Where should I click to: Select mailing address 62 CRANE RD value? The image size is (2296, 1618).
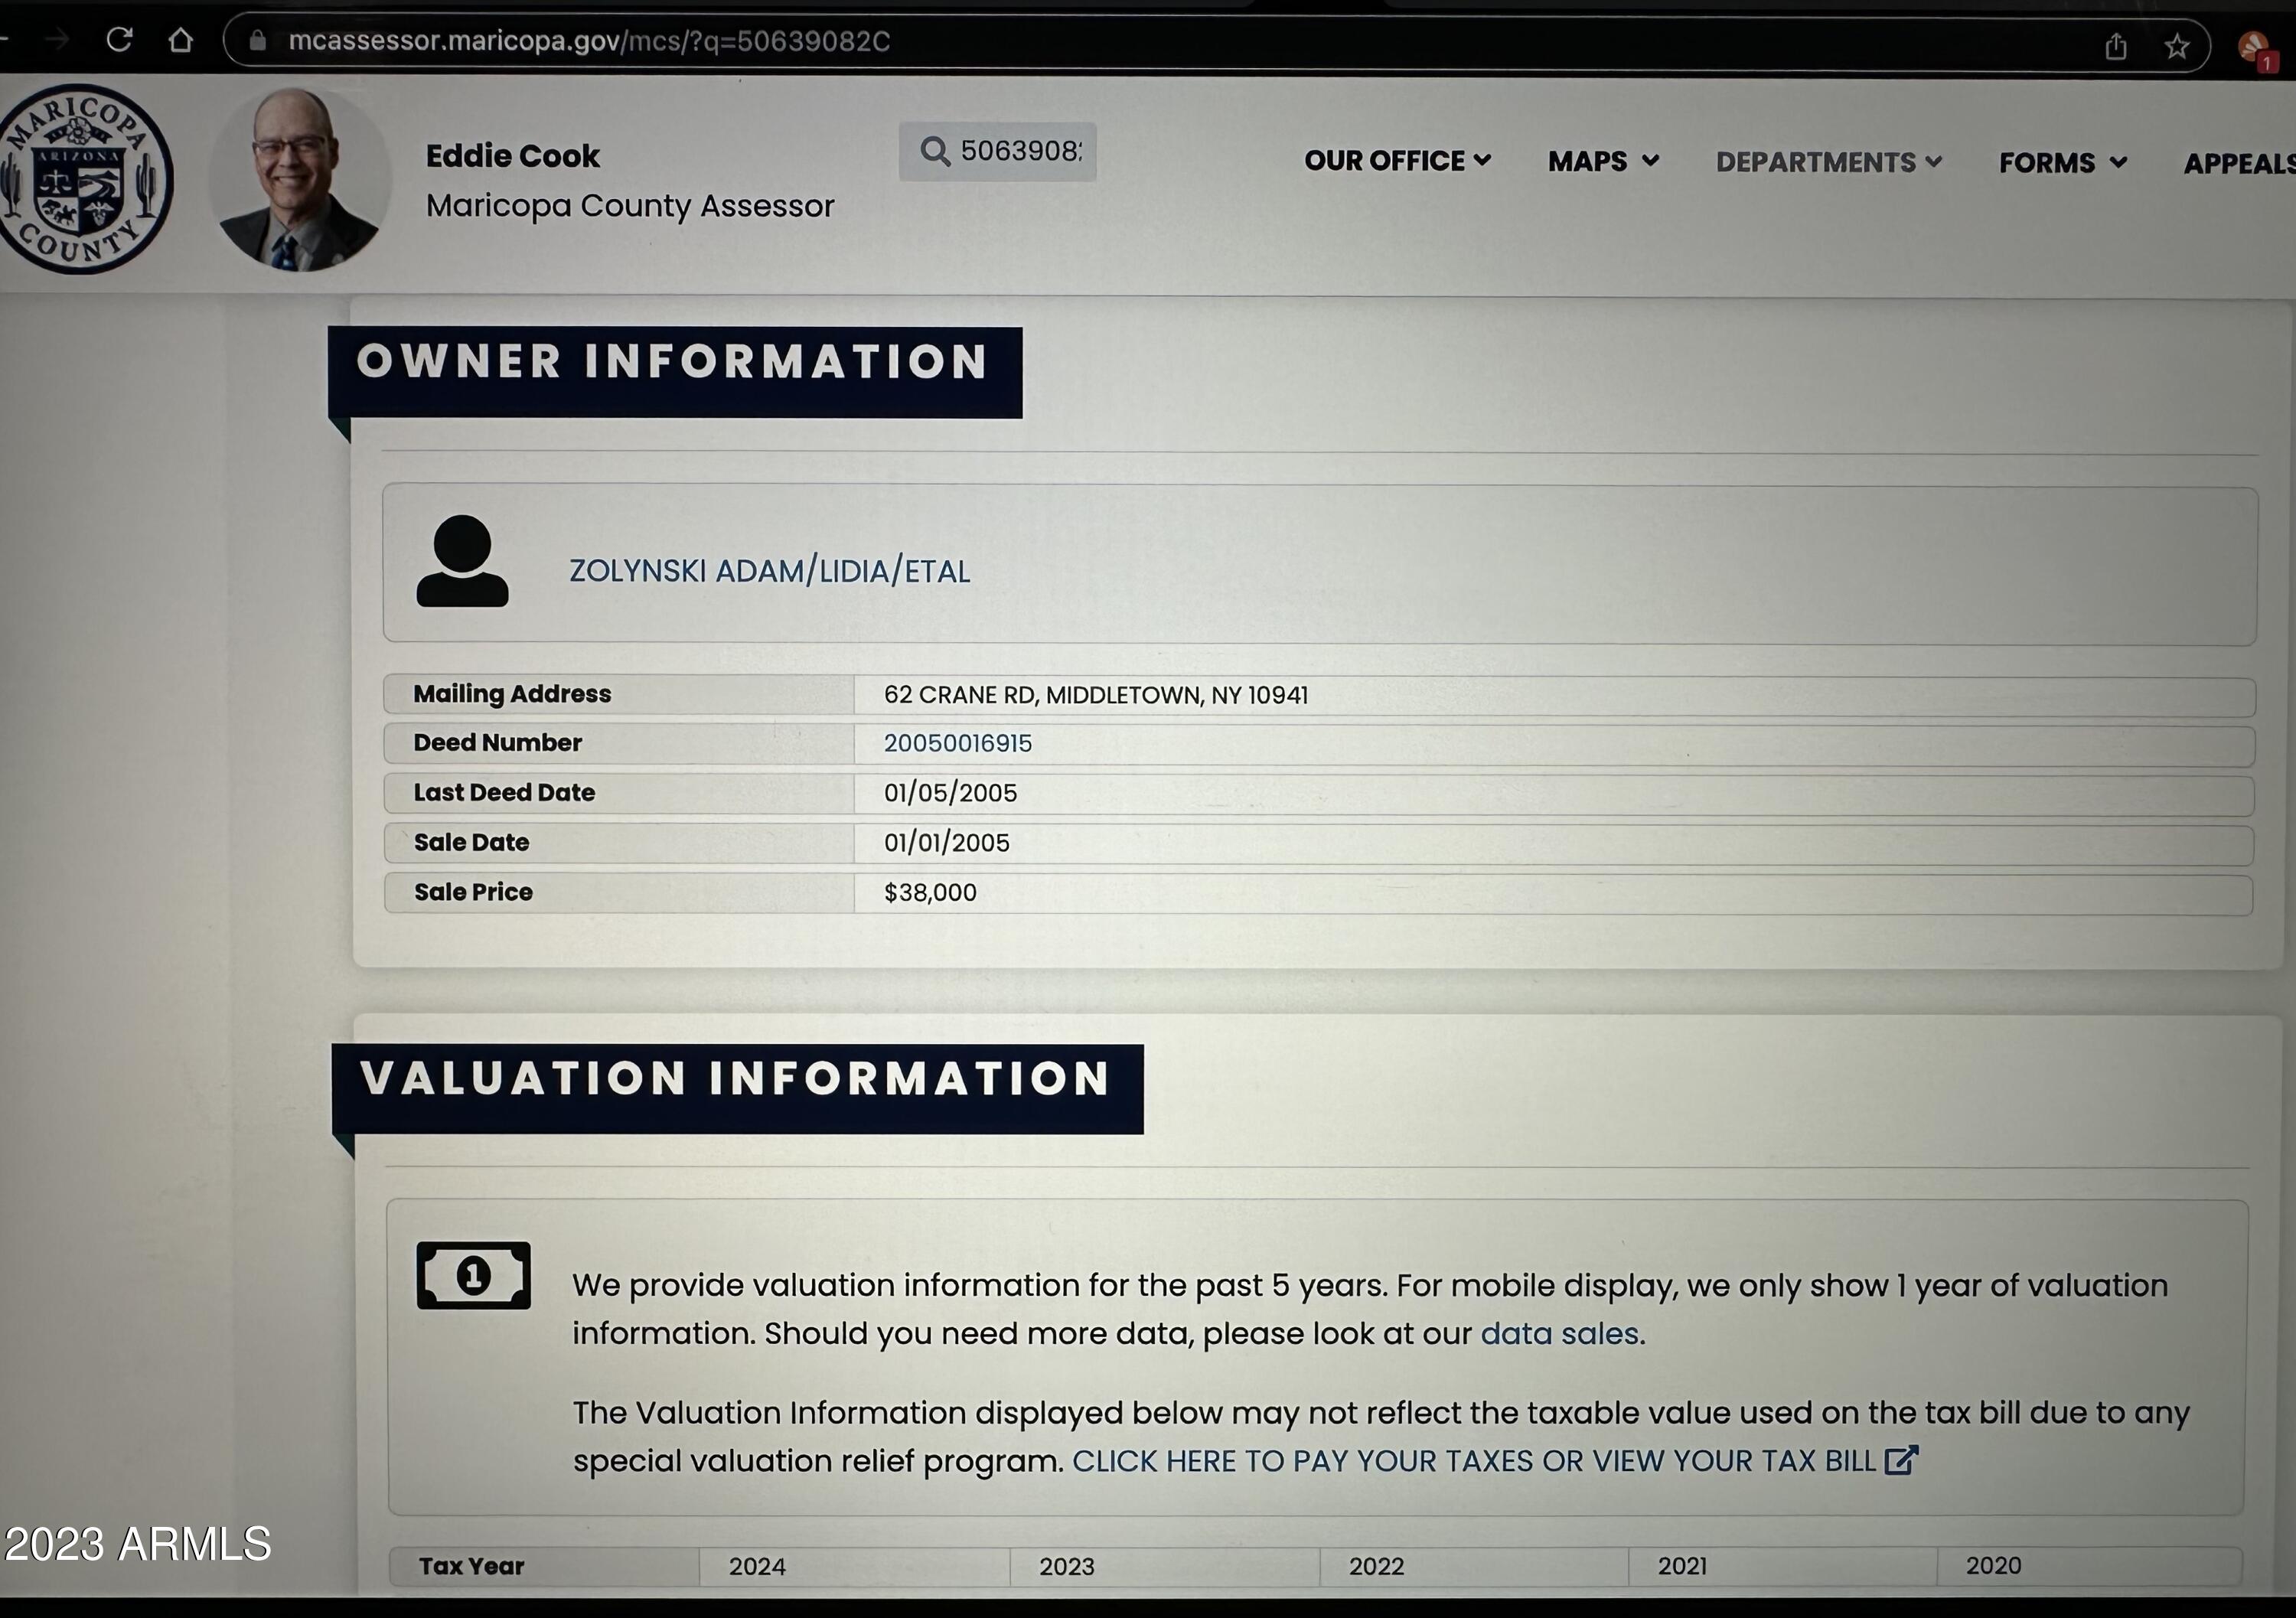pyautogui.click(x=1096, y=695)
